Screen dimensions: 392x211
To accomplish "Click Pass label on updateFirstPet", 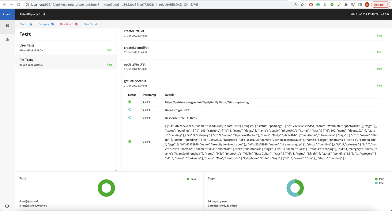I will 379,69.
